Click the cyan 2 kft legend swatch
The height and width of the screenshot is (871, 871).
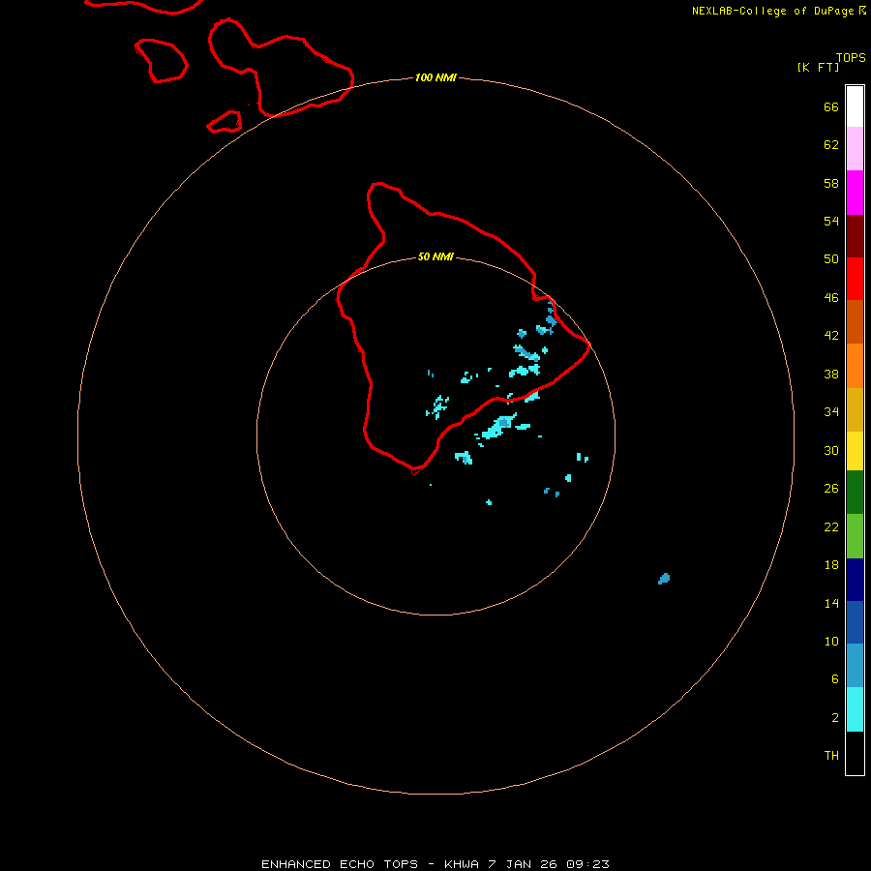[855, 709]
